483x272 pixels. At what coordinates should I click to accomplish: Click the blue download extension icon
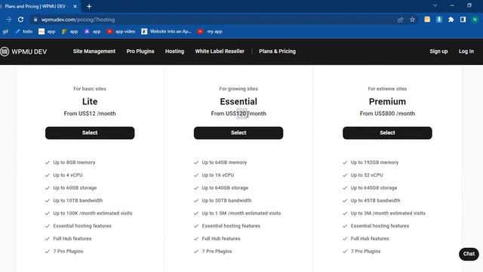[439, 20]
